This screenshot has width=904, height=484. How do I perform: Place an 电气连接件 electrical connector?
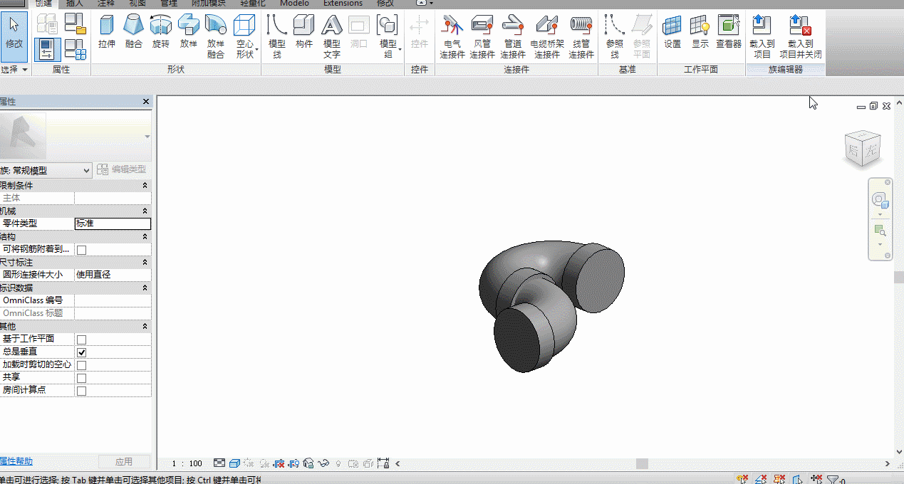click(x=452, y=36)
